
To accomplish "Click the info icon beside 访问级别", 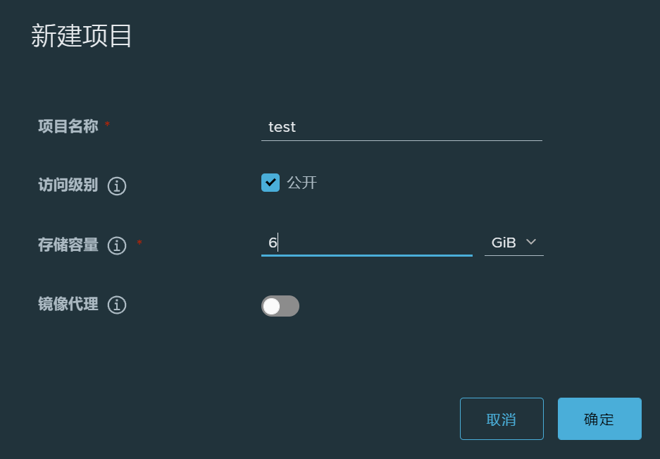I will 117,186.
